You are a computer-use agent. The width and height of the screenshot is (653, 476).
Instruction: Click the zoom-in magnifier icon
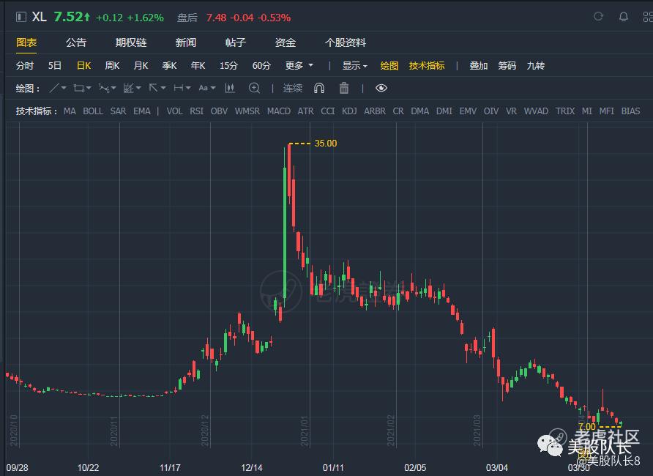pos(254,89)
